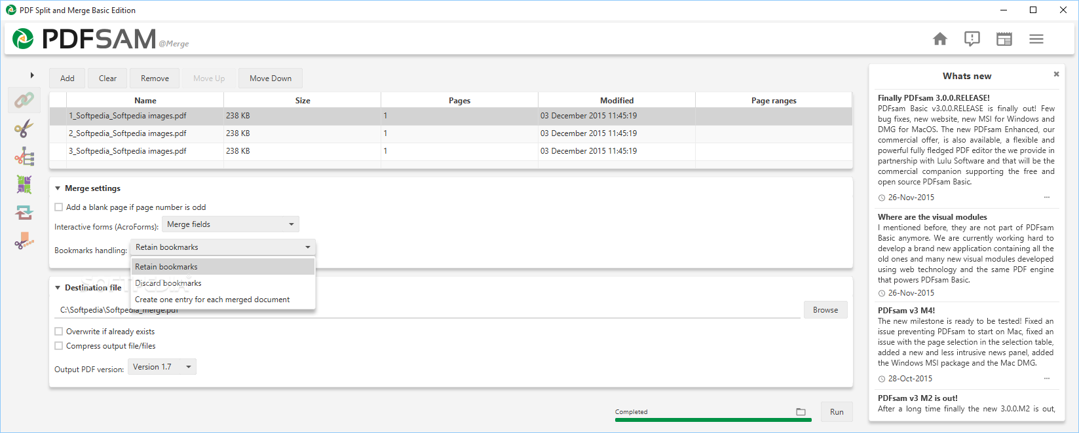Open options for the 28-Oct-2015 news item
Viewport: 1079px width, 433px height.
point(1047,379)
